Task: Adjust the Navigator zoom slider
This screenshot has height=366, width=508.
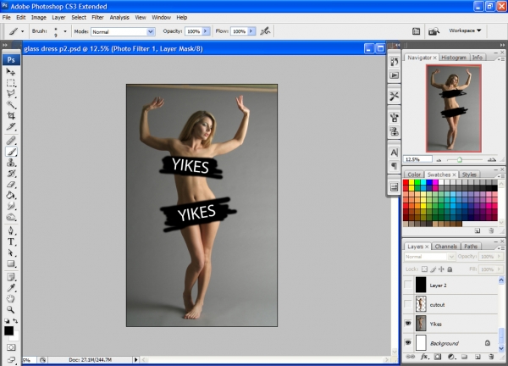Action: tap(460, 160)
